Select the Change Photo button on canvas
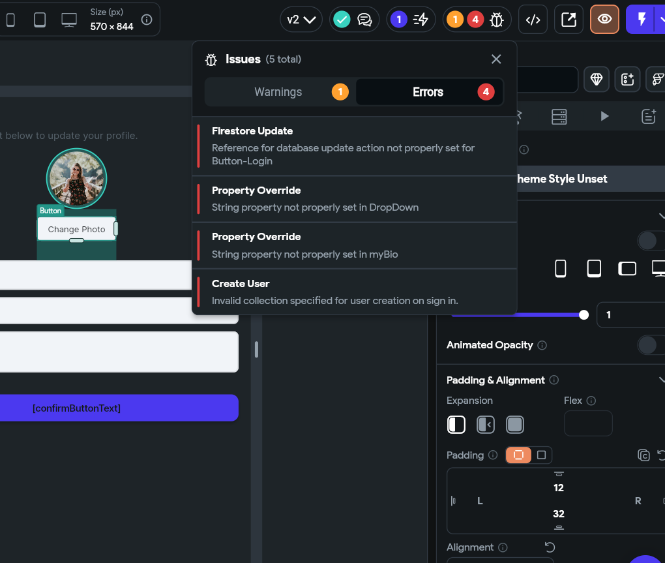Screen dimensions: 665x563 tap(76, 229)
